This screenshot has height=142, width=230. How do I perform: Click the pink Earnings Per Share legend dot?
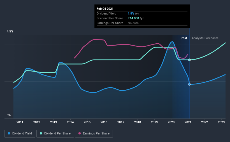pos(80,133)
